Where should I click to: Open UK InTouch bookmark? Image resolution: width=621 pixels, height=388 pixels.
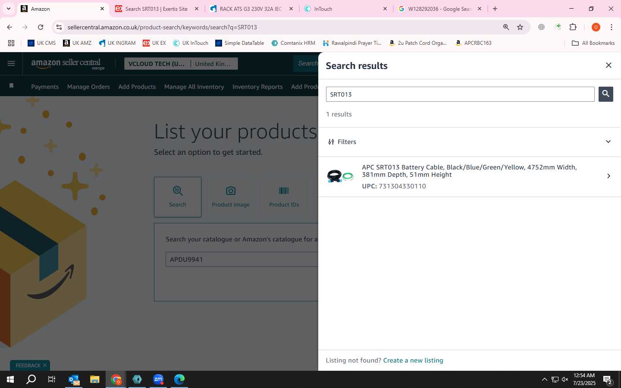point(191,43)
